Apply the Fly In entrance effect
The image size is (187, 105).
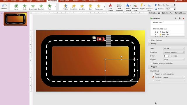pyautogui.click(x=49, y=7)
